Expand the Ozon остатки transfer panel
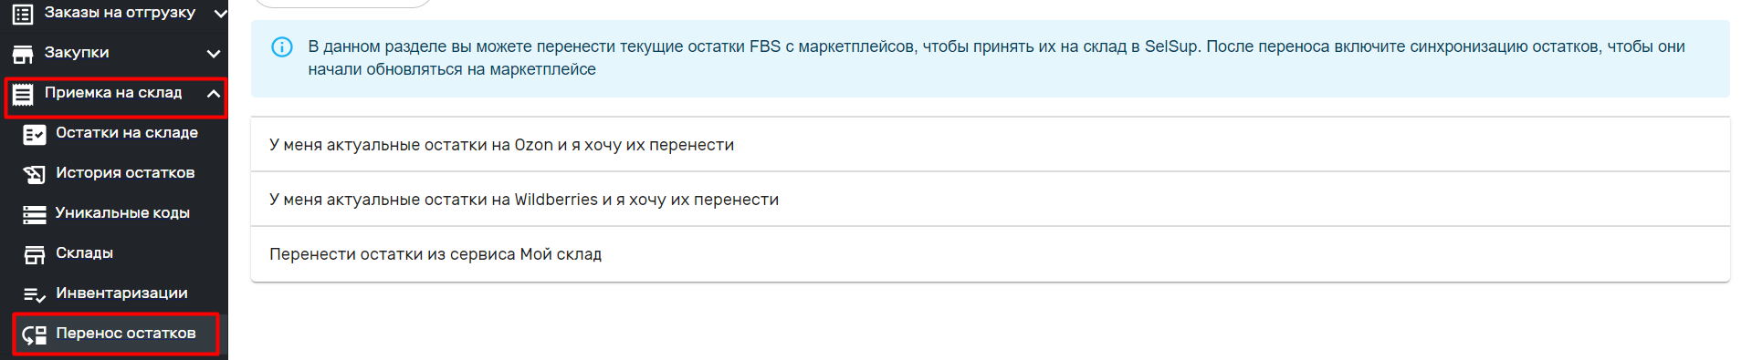 point(991,145)
